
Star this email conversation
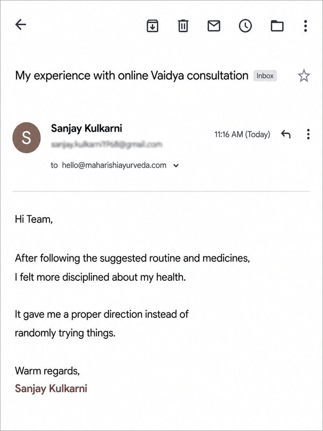(x=304, y=76)
